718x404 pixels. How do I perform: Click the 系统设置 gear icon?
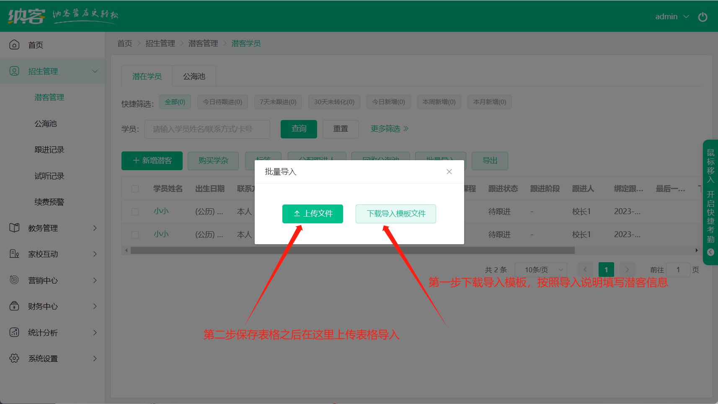(x=14, y=358)
